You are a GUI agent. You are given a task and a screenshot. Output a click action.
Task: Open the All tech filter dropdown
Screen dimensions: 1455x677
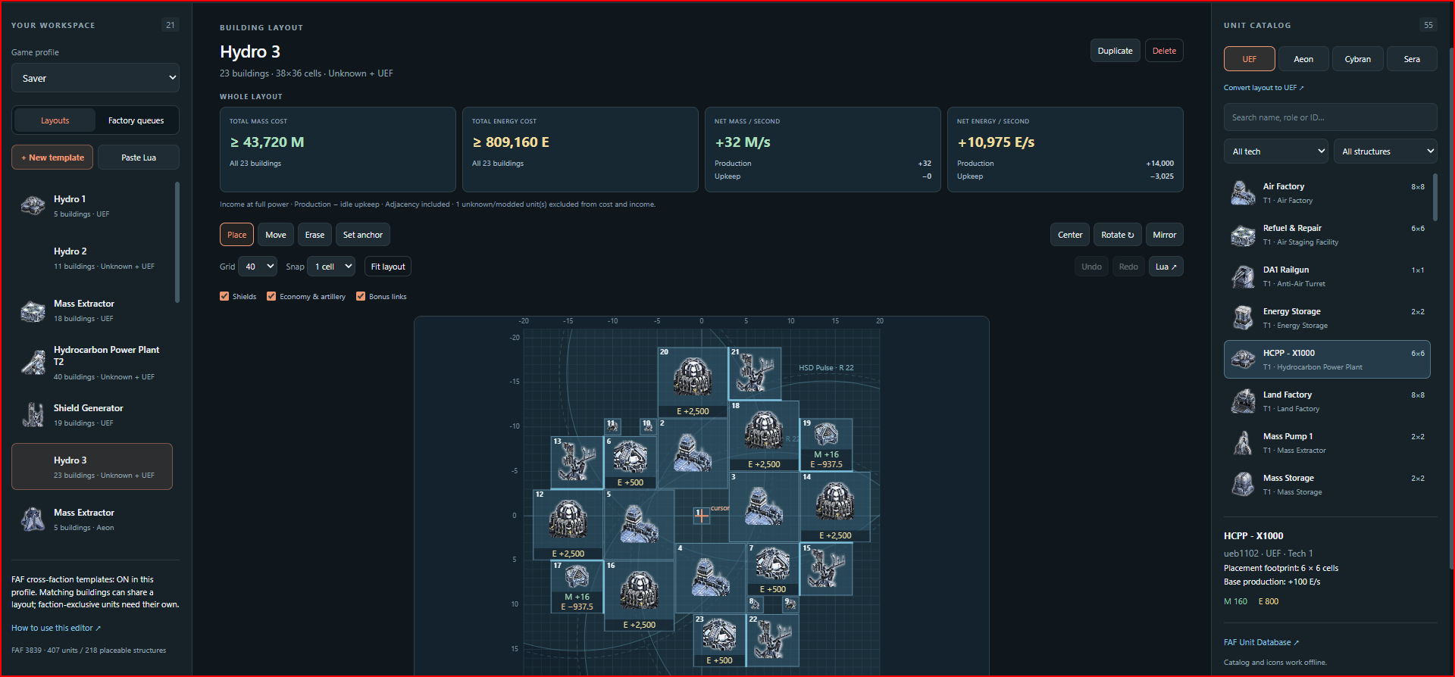(1275, 151)
